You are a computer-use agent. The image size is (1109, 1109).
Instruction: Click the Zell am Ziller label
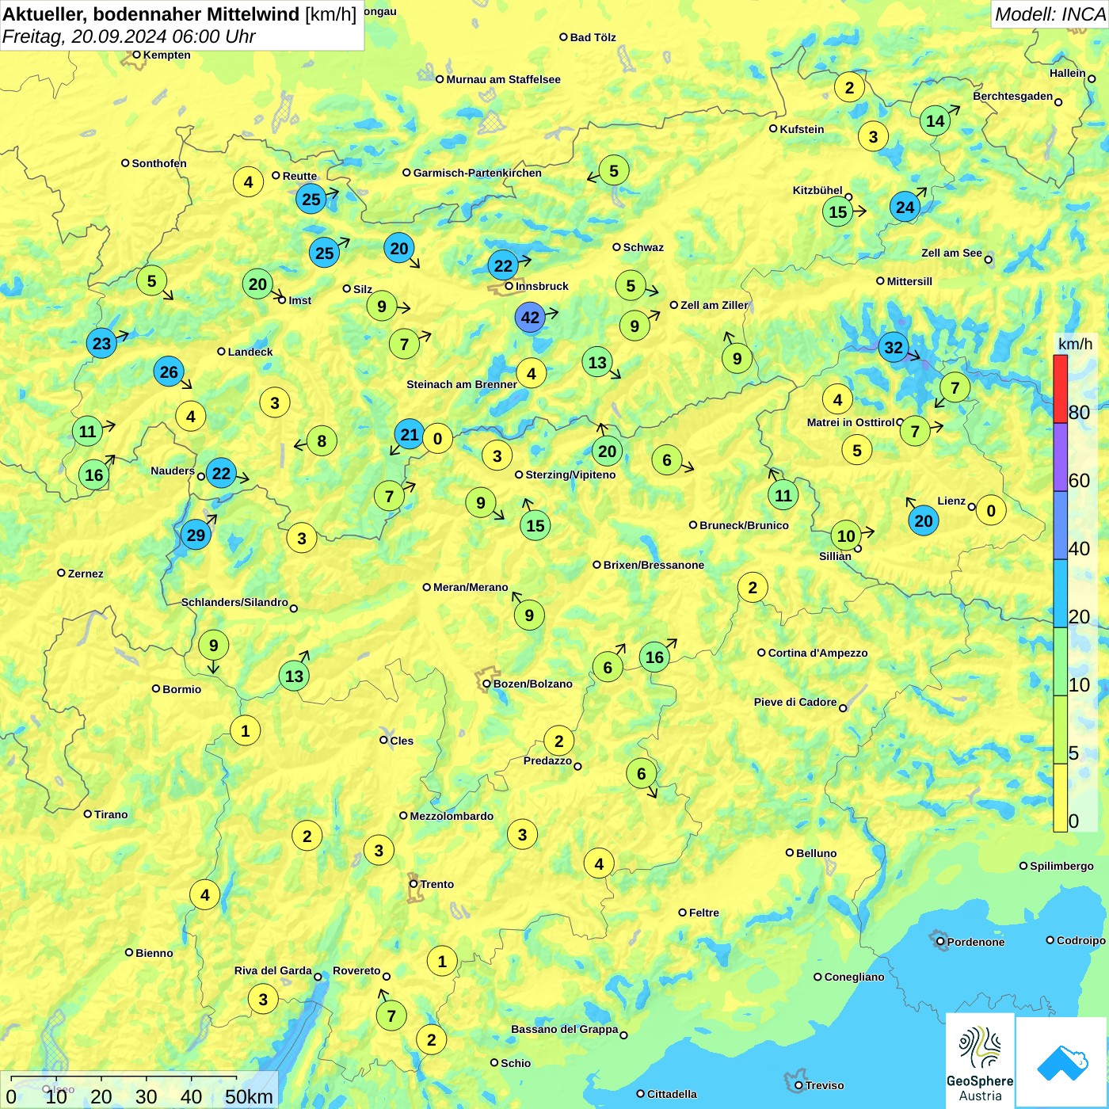[x=714, y=305]
